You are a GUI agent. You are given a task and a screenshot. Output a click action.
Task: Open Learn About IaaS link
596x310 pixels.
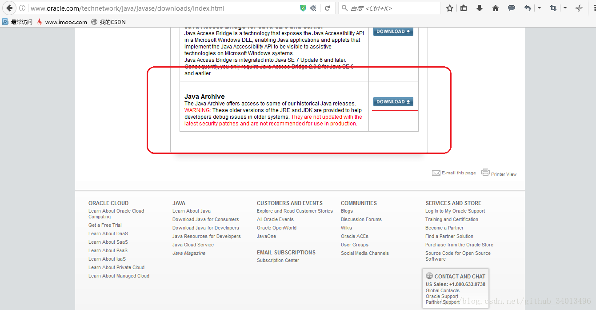[x=107, y=259]
